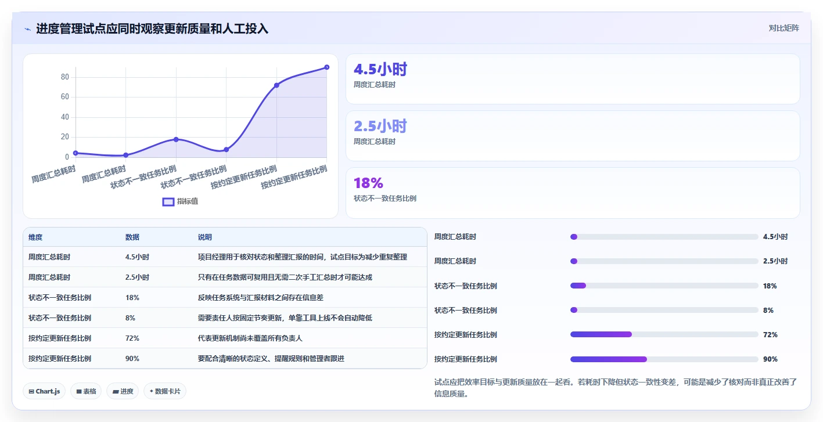Screen dimensions: 823x422
Task: Click the 80 tick on the chart's y-axis
Action: [65, 77]
